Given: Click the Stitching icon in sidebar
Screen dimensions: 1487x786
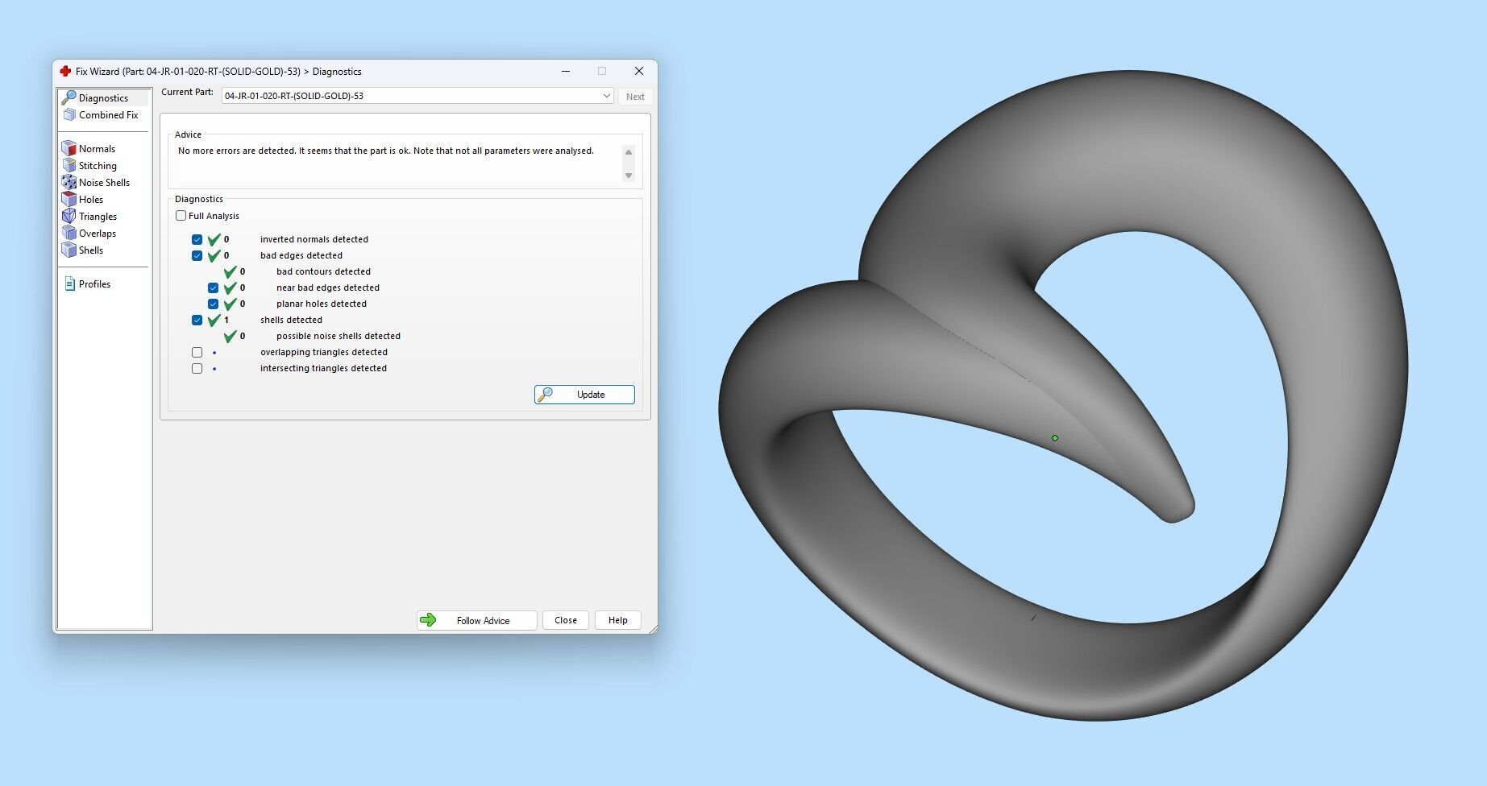Looking at the screenshot, I should click(69, 166).
